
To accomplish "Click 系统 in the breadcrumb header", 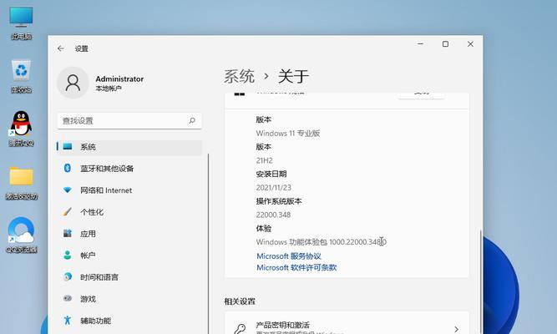I will 239,76.
